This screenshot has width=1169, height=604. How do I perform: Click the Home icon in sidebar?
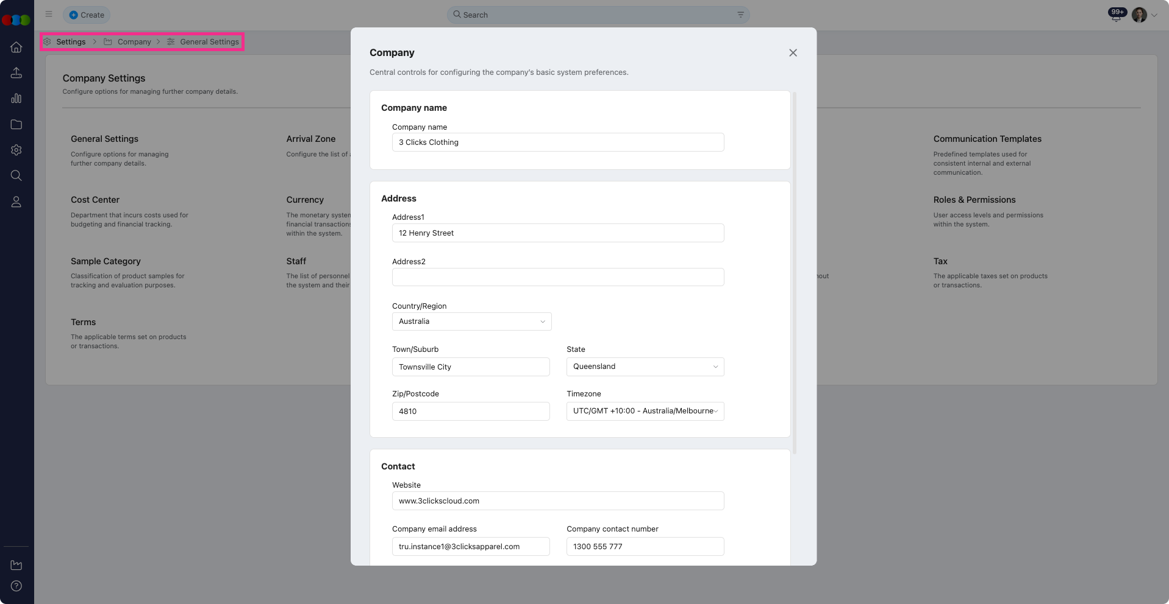pyautogui.click(x=16, y=47)
